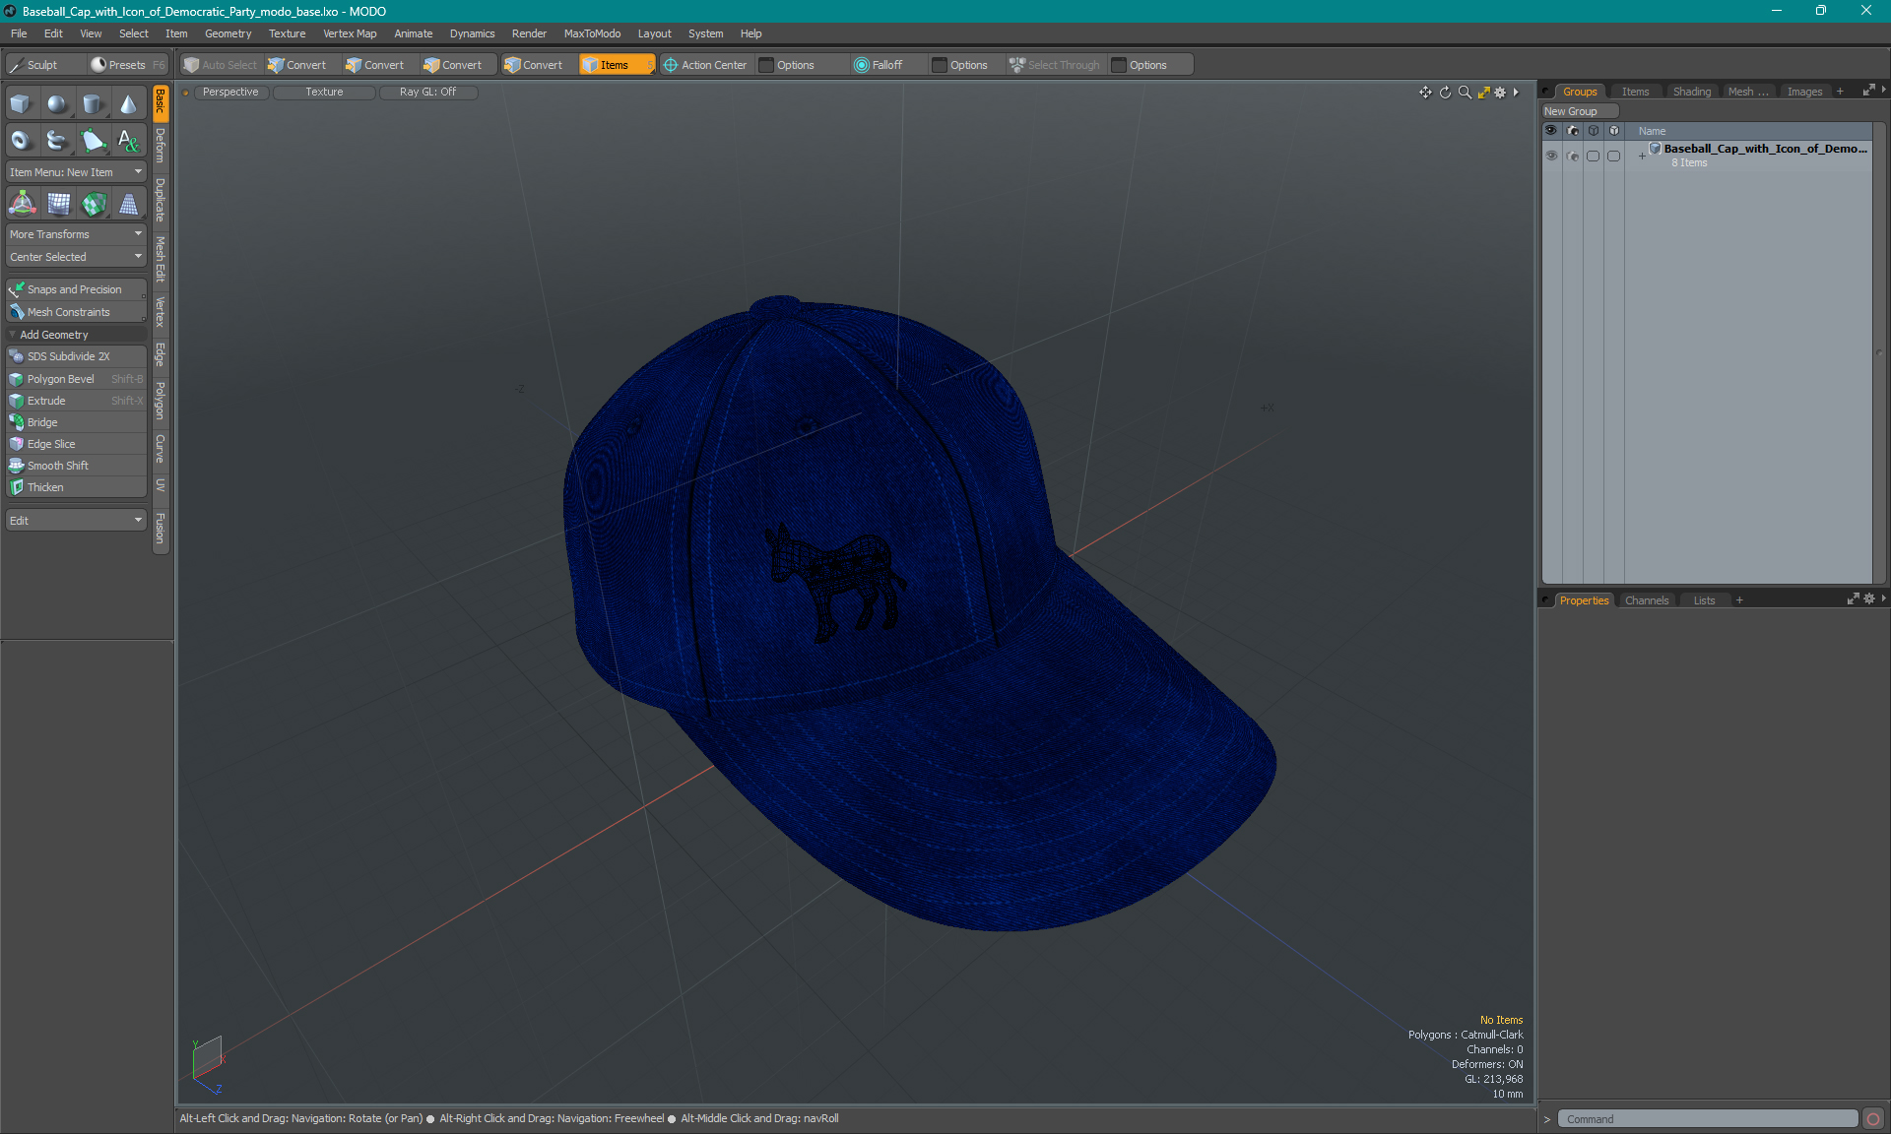Viewport: 1891px width, 1134px height.
Task: Click the render camera column header
Action: 1572,130
